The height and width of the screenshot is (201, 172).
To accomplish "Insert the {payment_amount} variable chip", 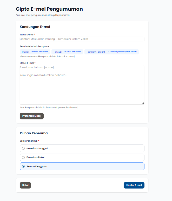I will pyautogui.click(x=111, y=52).
